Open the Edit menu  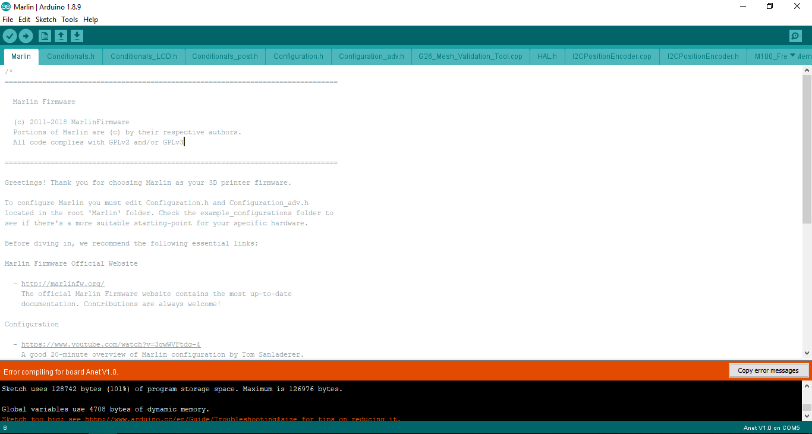24,20
